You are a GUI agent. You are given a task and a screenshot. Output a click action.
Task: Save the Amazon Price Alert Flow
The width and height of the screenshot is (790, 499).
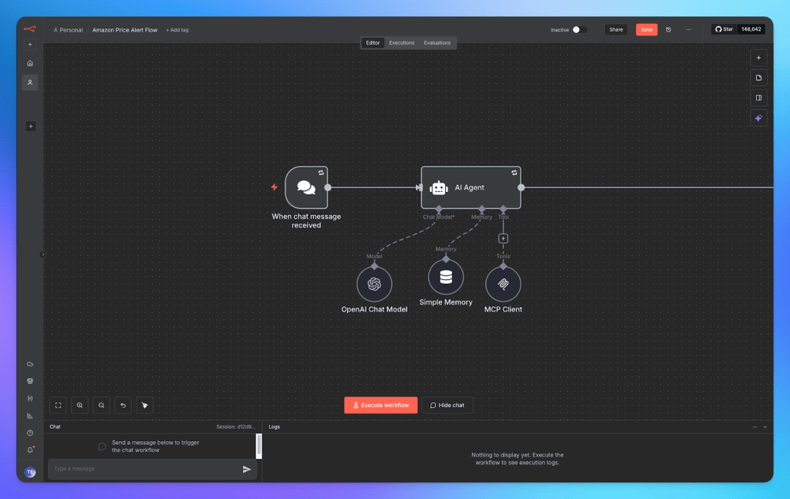(x=646, y=29)
